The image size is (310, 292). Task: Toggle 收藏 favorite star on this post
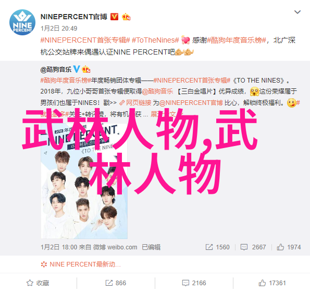[38, 283]
